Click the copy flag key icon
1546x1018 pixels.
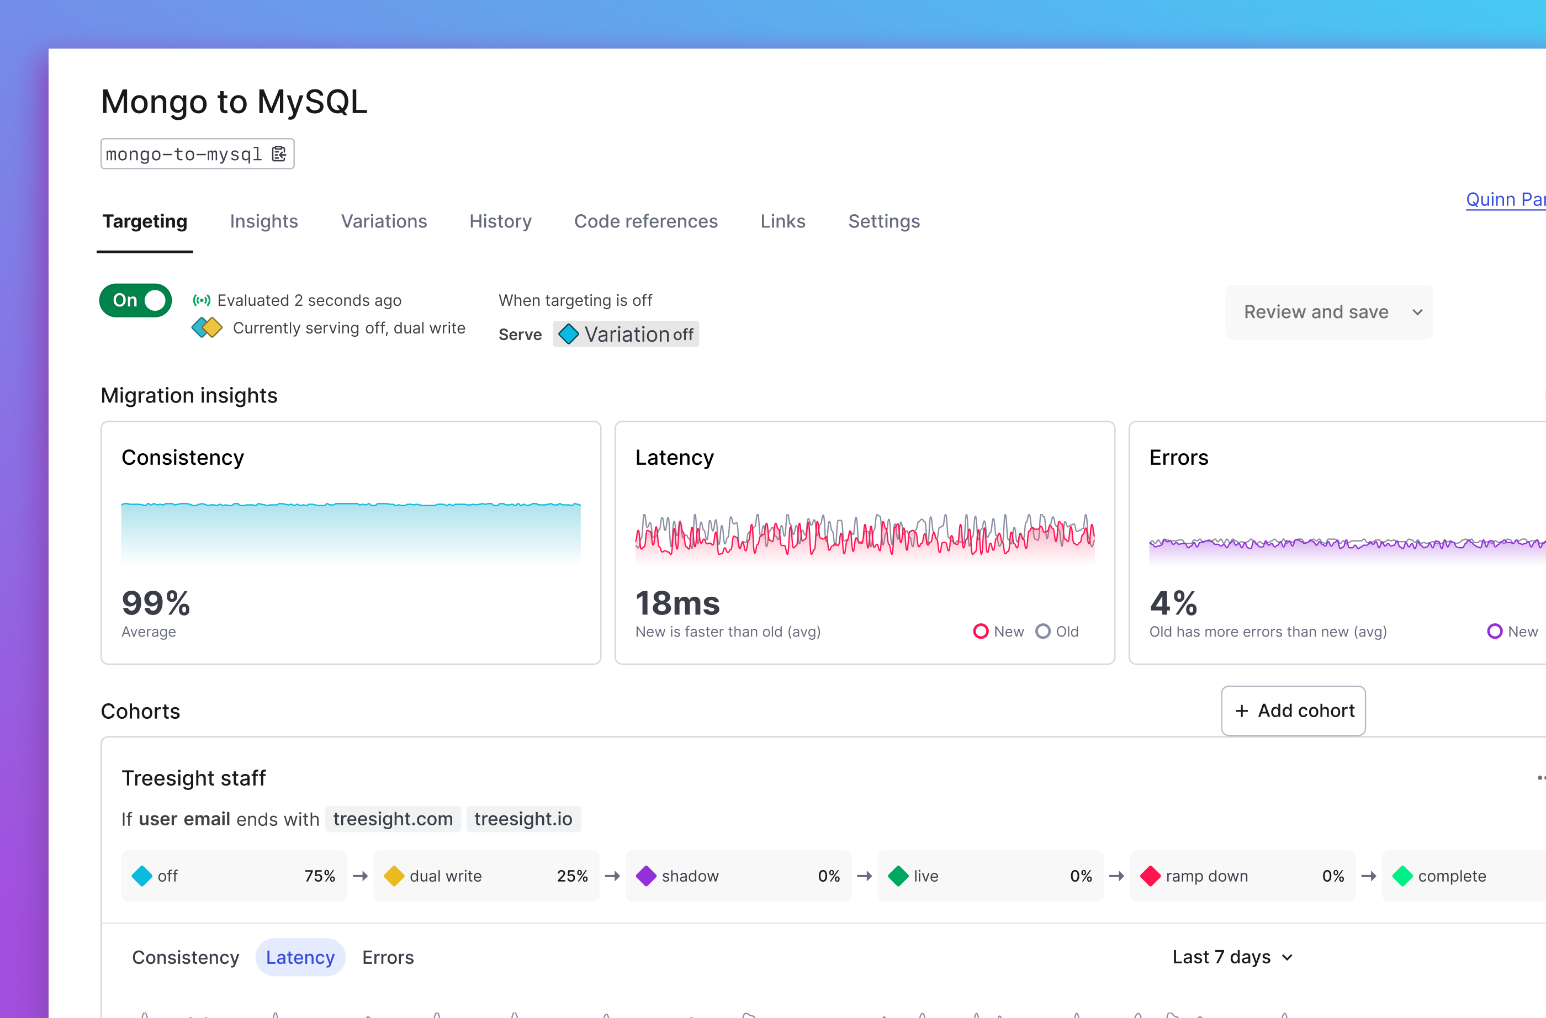[279, 154]
